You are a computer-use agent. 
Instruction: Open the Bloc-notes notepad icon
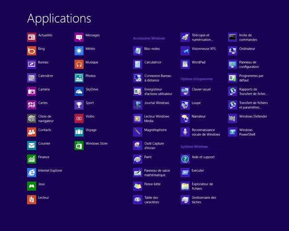(x=138, y=51)
